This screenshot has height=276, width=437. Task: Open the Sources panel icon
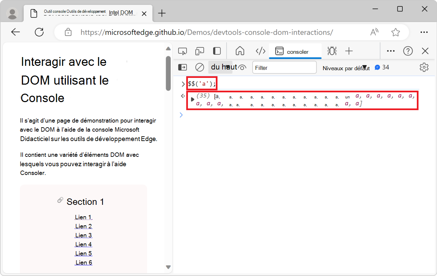tap(261, 51)
